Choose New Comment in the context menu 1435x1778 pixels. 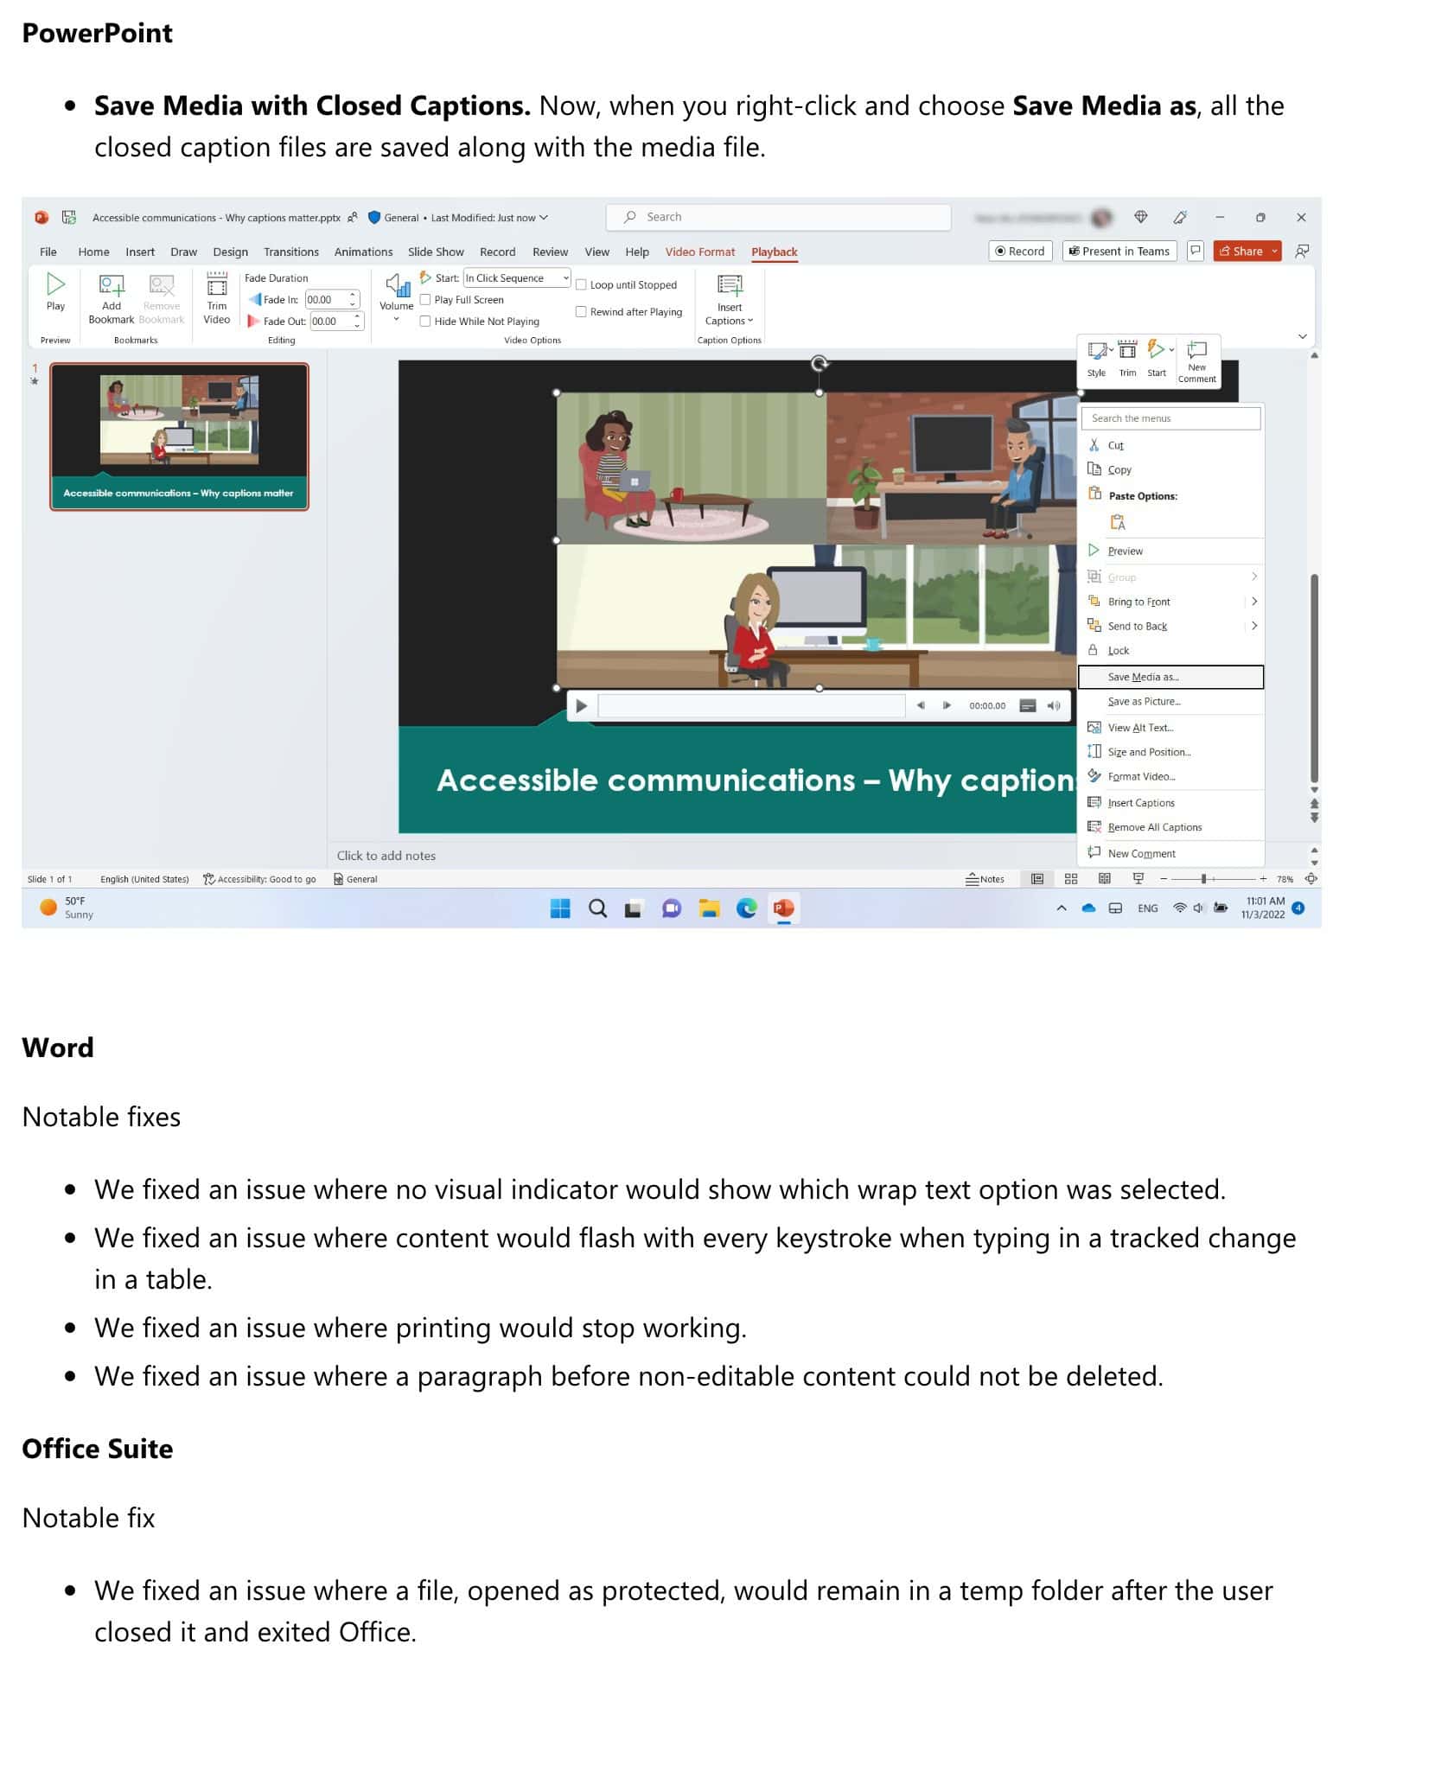(1170, 853)
